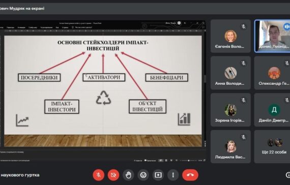Image resolution: width=290 pixels, height=185 pixels.
Task: Open the emoji reactions button
Action: click(143, 175)
